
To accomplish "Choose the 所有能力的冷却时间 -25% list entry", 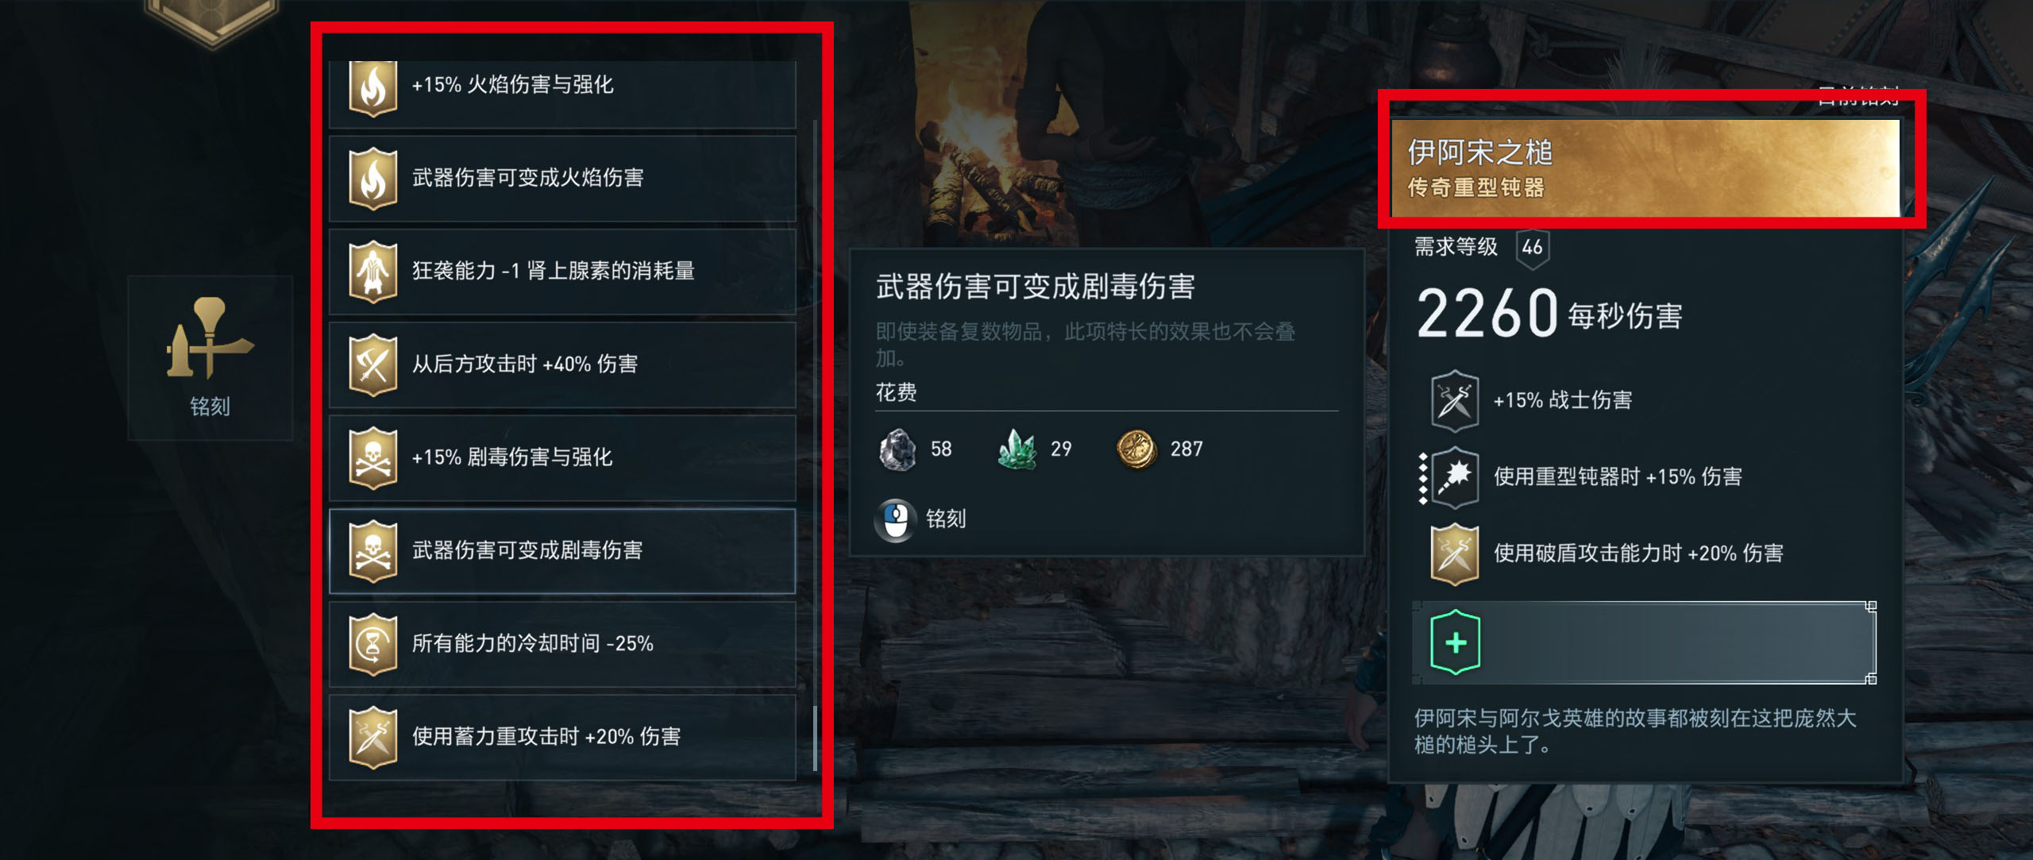I will [562, 644].
